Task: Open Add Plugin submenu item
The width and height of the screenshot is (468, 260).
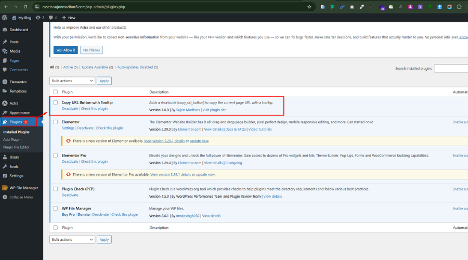Action: click(11, 140)
